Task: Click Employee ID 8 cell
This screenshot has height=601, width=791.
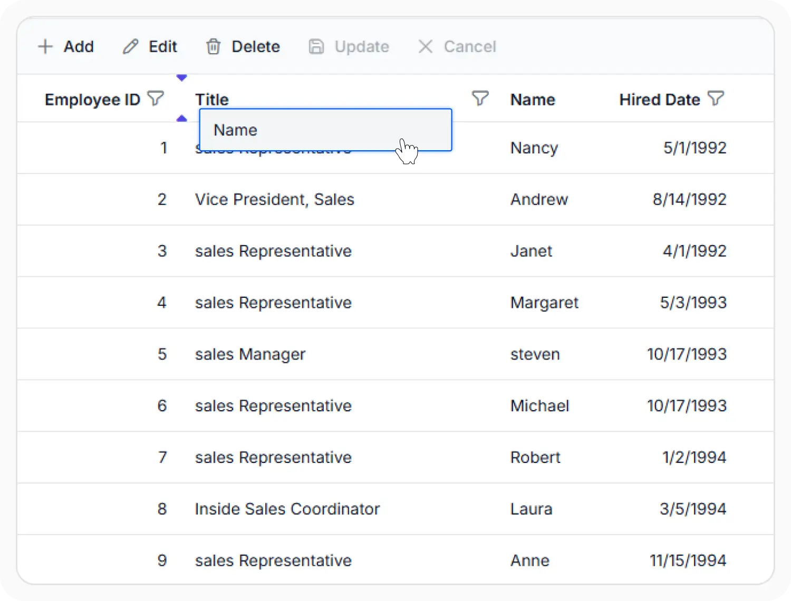Action: coord(162,509)
